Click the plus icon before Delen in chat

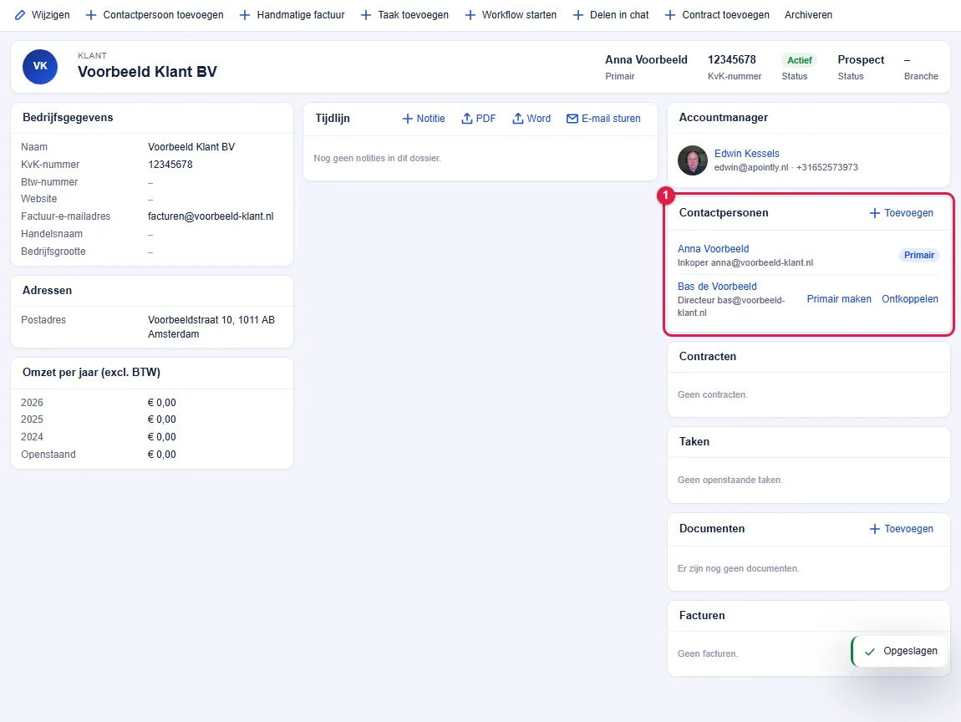click(x=578, y=15)
